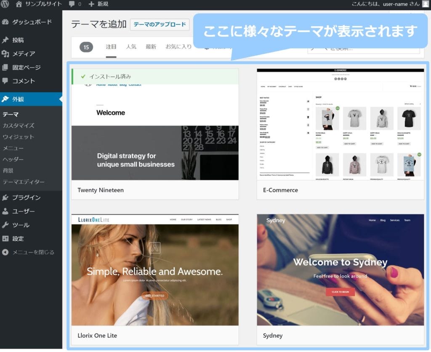
Task: Open カスタマイズ in the 外観 submenu
Action: (19, 125)
